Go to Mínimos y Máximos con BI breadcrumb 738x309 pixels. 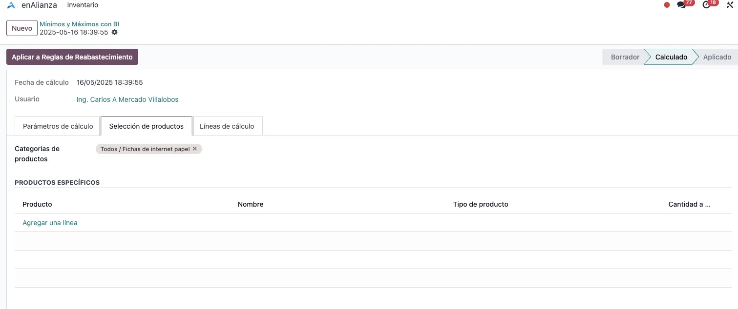(79, 24)
